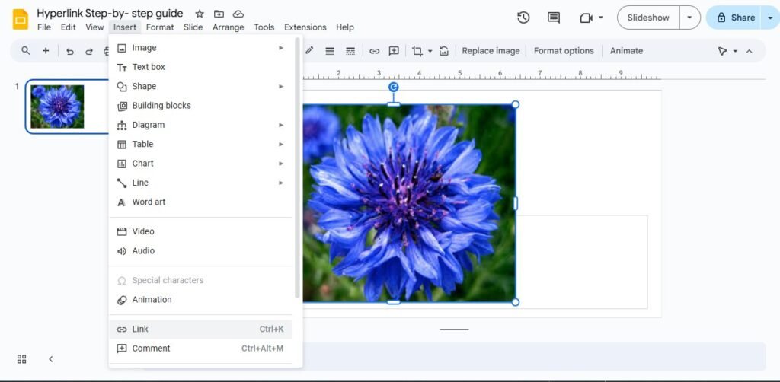Open the Edit menu
Image resolution: width=780 pixels, height=382 pixels.
point(68,27)
